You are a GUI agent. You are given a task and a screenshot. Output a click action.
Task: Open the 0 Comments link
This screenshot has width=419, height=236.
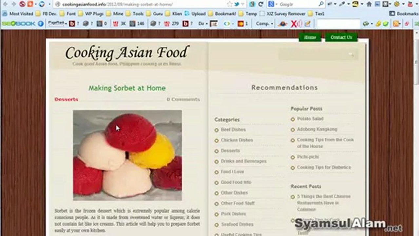pyautogui.click(x=183, y=99)
